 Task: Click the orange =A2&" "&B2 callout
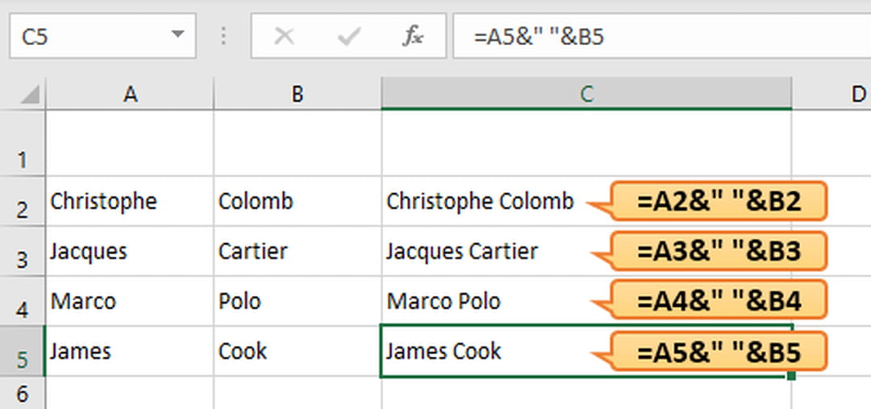point(719,200)
